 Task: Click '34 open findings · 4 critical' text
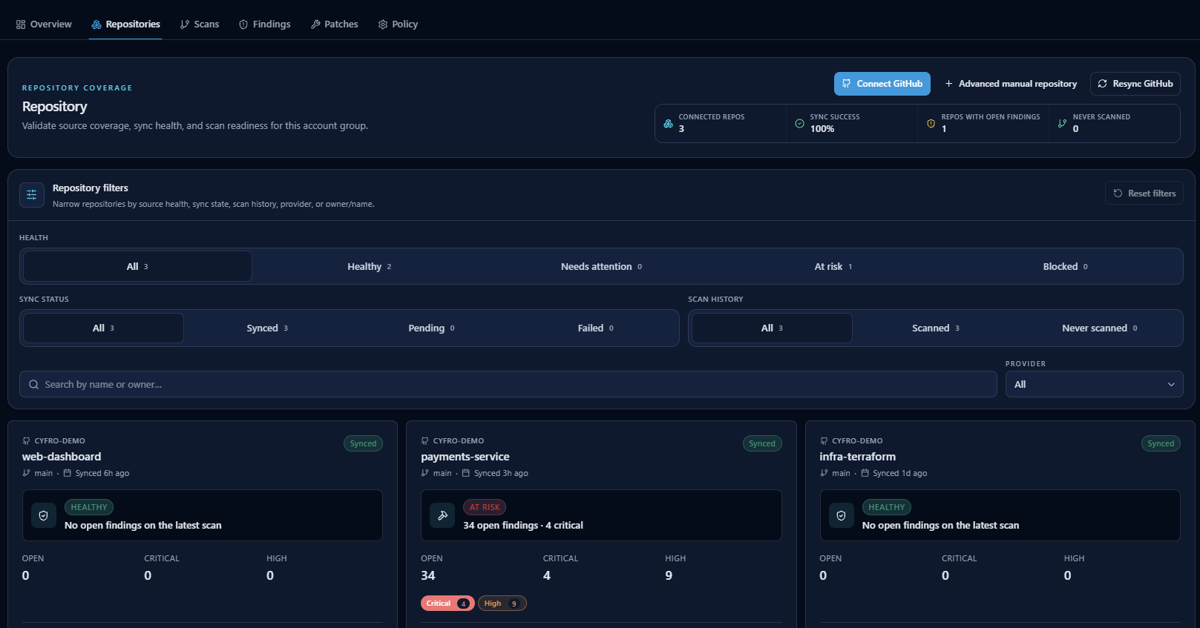tap(523, 525)
